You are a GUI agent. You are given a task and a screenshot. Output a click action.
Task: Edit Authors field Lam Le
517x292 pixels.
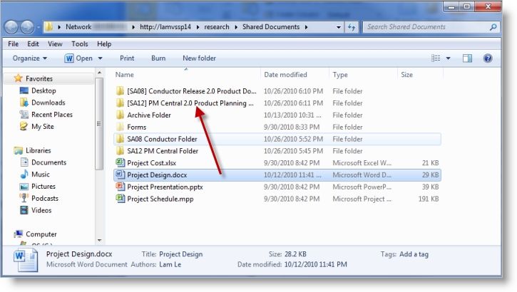[170, 265]
